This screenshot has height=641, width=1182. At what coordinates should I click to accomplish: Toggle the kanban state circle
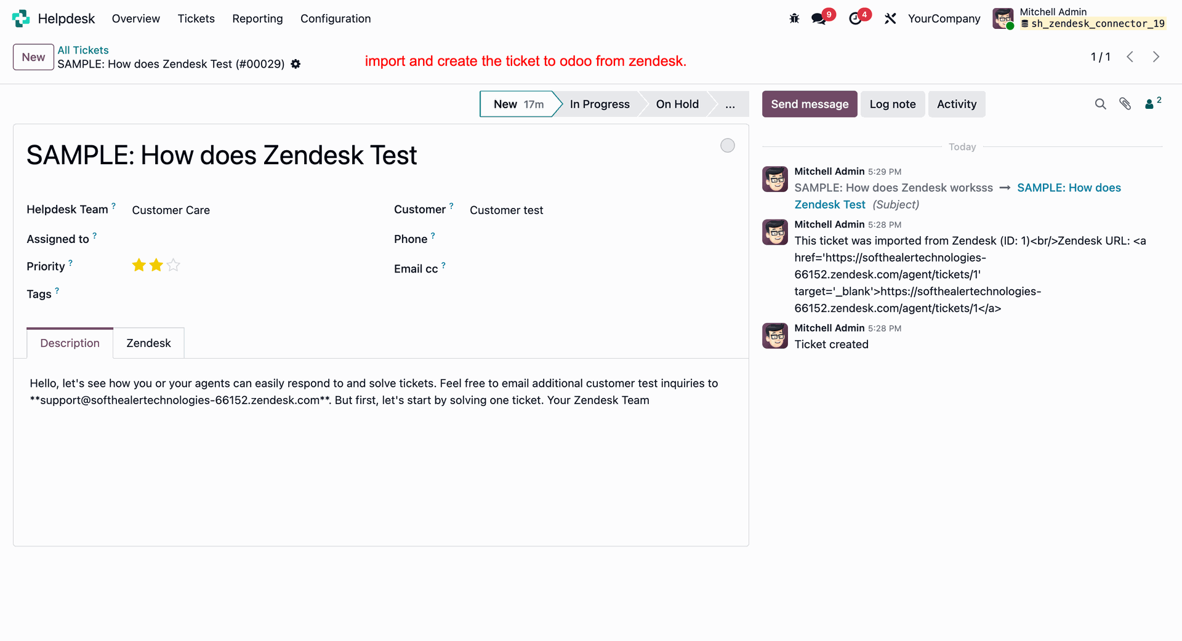tap(728, 145)
